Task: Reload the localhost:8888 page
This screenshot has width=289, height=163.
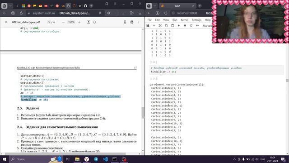Action: coord(166,13)
